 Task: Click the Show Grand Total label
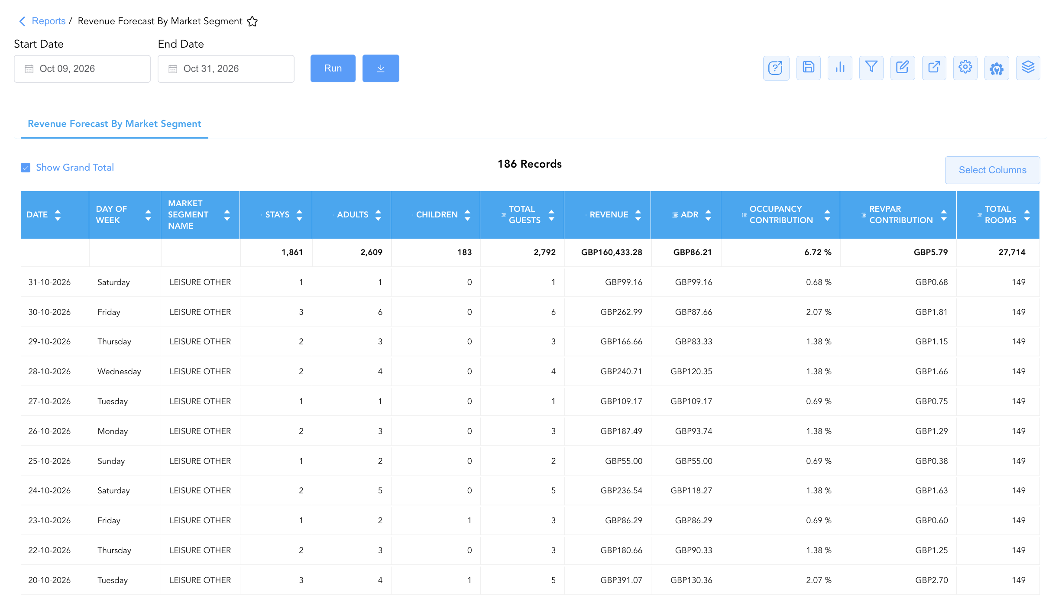coord(75,168)
